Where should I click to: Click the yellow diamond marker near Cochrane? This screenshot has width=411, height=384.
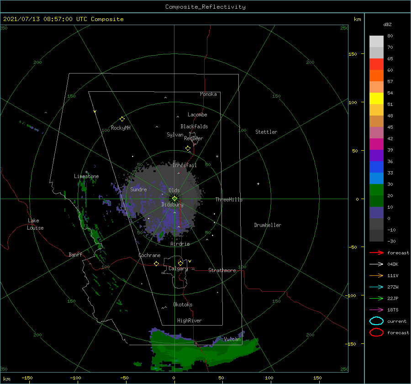(x=157, y=264)
